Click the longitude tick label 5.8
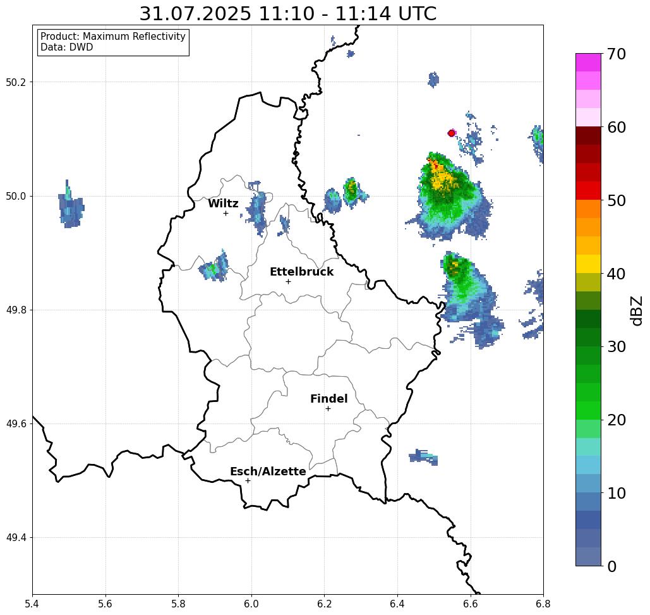 pos(178,604)
